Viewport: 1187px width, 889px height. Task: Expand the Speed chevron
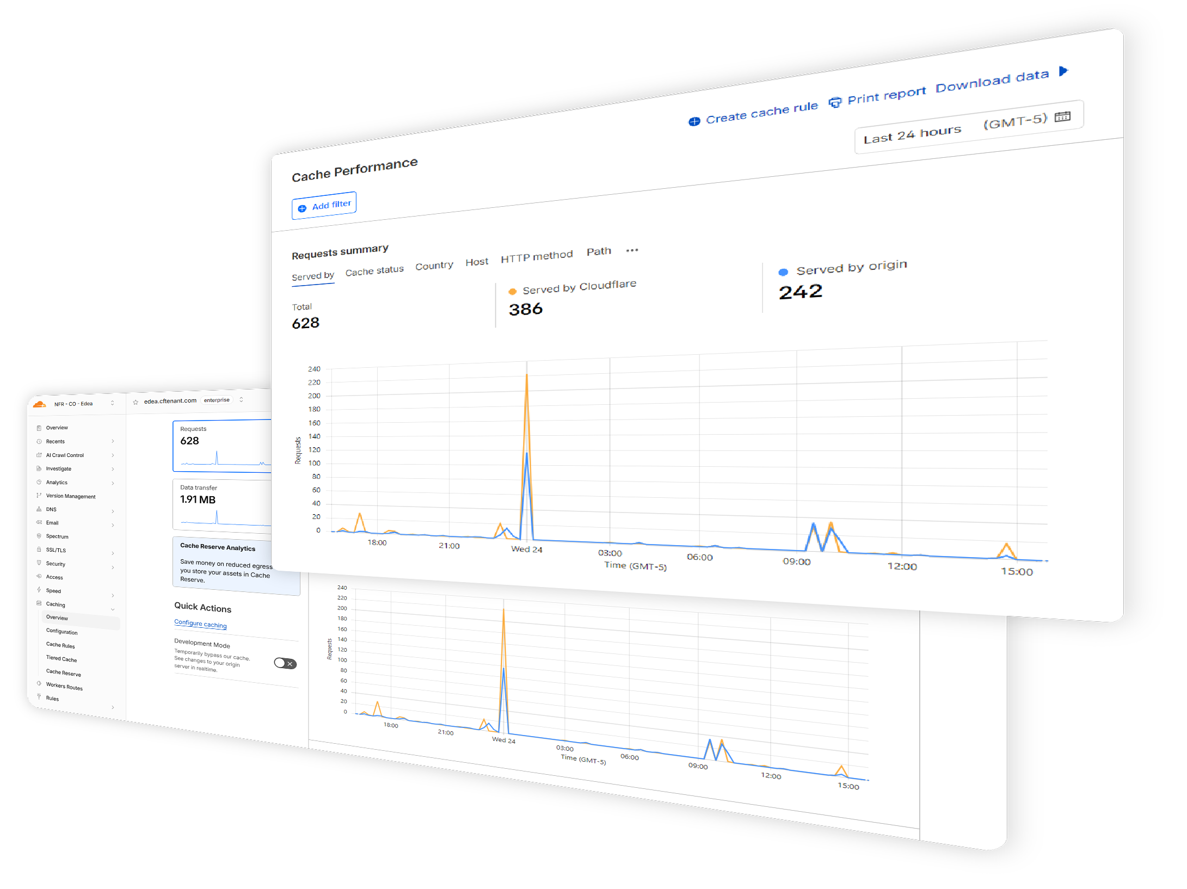[113, 596]
